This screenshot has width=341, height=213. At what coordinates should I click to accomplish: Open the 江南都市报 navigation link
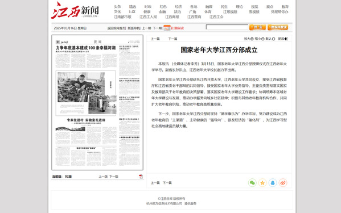122,17
